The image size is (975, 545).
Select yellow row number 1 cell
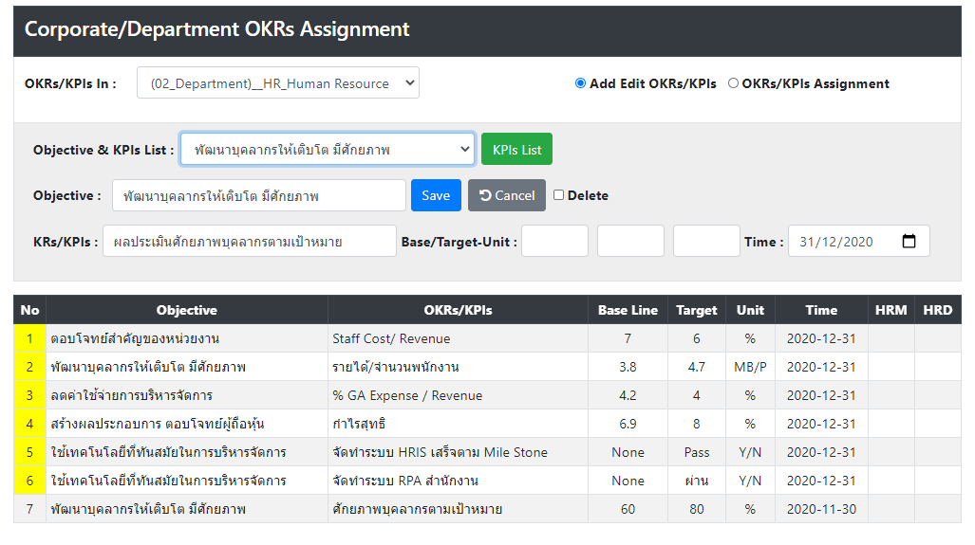point(29,338)
